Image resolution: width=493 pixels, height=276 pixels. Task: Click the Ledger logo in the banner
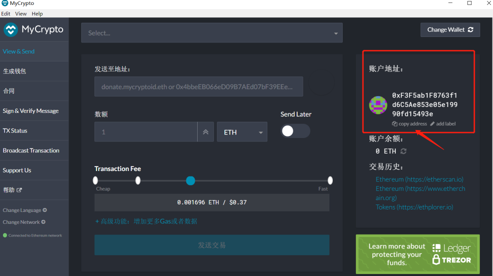click(451, 248)
